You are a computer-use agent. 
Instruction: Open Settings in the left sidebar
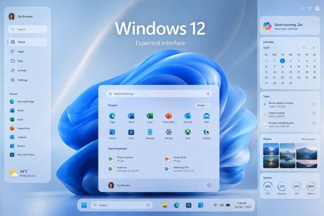[x=28, y=80]
